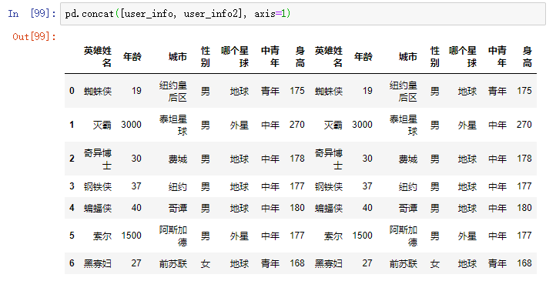Click the left 蝙蝠侠 name cell
Image resolution: width=556 pixels, height=281 pixels.
[x=98, y=208]
